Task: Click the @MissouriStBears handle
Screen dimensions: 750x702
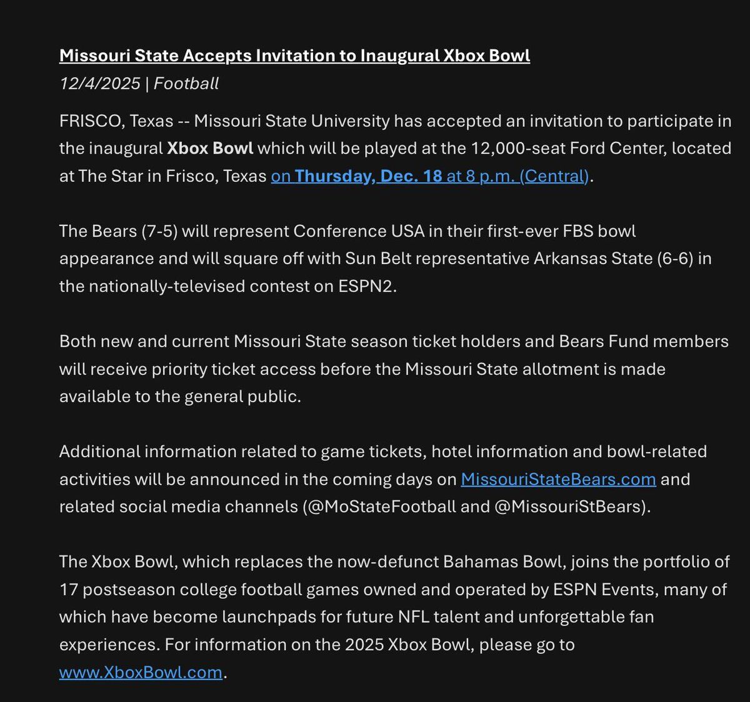Action: click(x=568, y=507)
